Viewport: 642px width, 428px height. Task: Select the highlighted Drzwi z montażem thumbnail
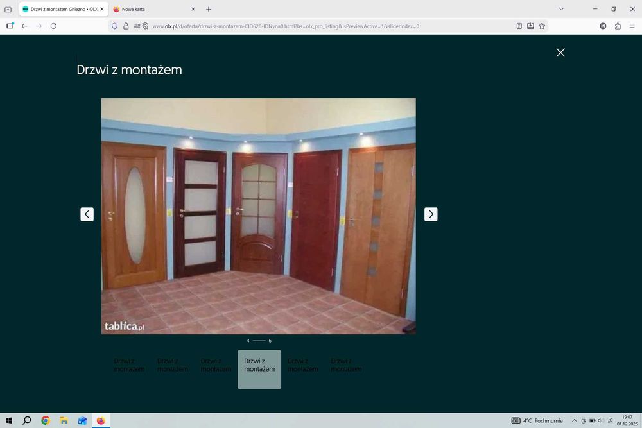(259, 369)
